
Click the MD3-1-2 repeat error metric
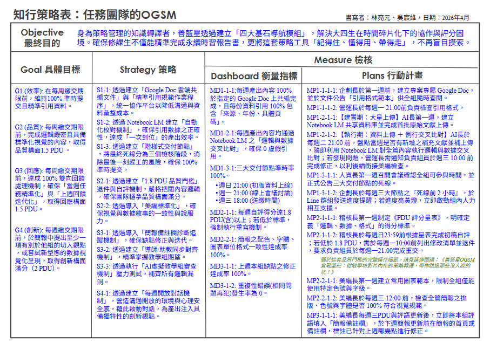pos(253,289)
